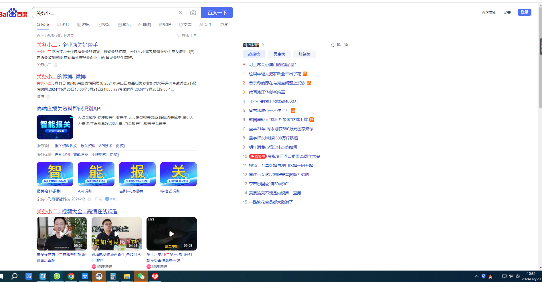Open the 搜索工具 filter options
The width and height of the screenshot is (542, 282).
coord(187,36)
